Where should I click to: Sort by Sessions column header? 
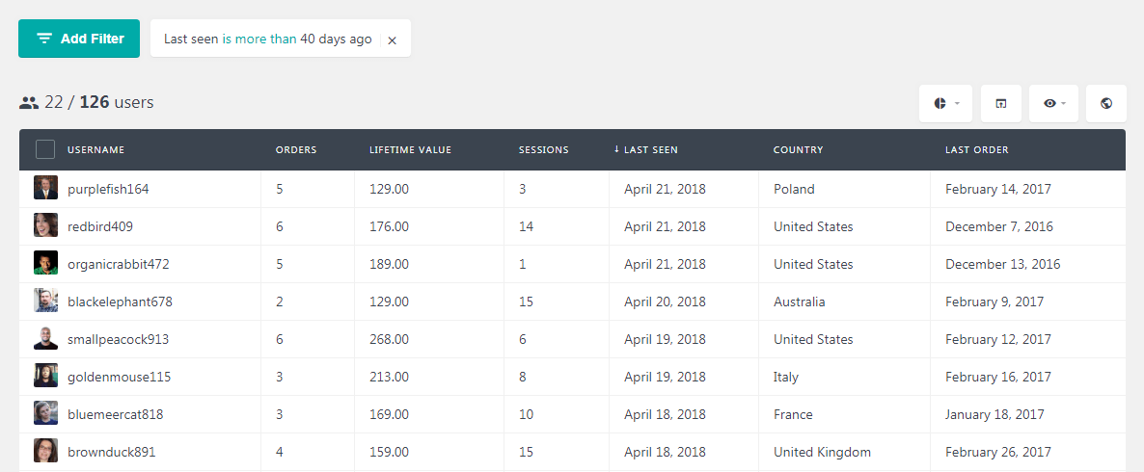(x=544, y=150)
